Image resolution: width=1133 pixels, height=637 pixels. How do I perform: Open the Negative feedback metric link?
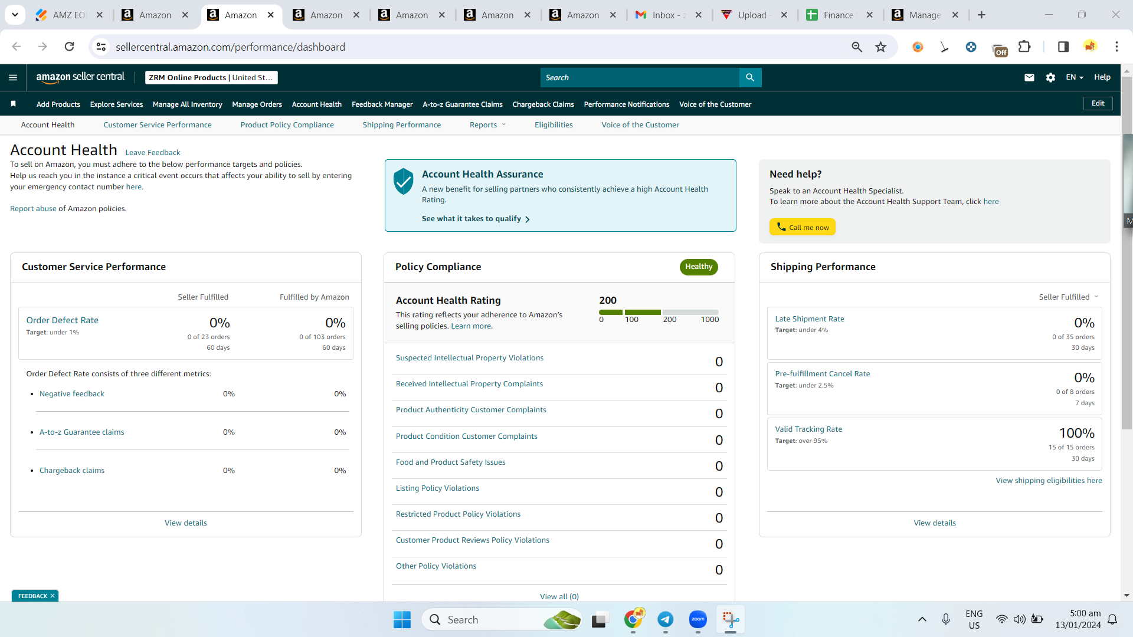click(x=72, y=393)
